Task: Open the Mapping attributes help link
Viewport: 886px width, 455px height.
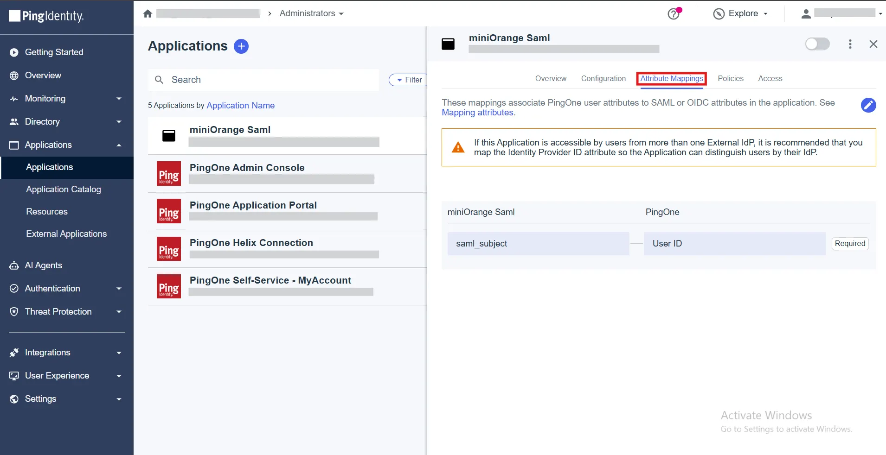Action: 477,113
